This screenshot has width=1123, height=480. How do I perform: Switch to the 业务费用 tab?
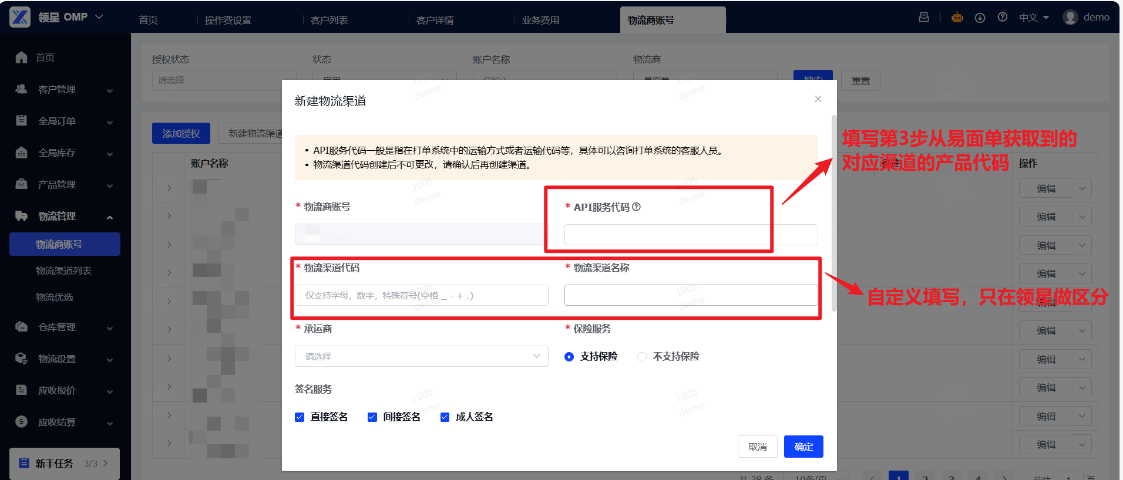coord(540,20)
